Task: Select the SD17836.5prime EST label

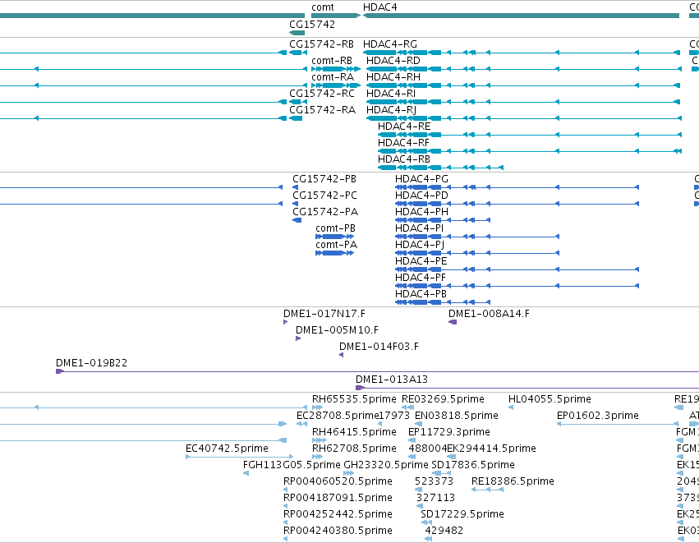Action: pos(473,466)
